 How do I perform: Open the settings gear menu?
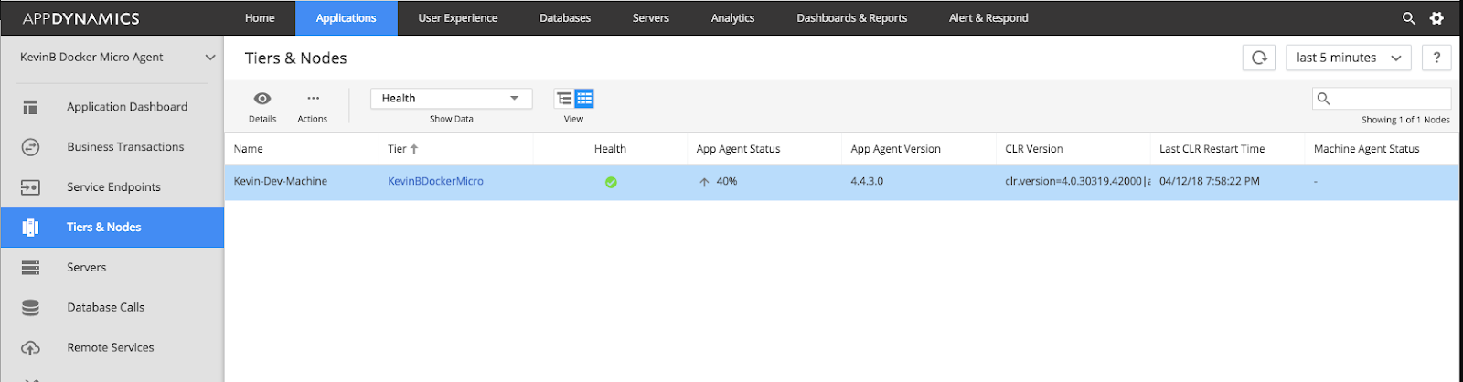coord(1436,18)
